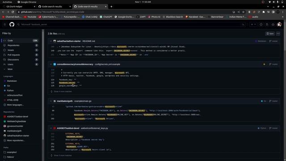Open the Blackbox Search bookmark
Viewport: 286px width, 161px height.
[x=173, y=17]
